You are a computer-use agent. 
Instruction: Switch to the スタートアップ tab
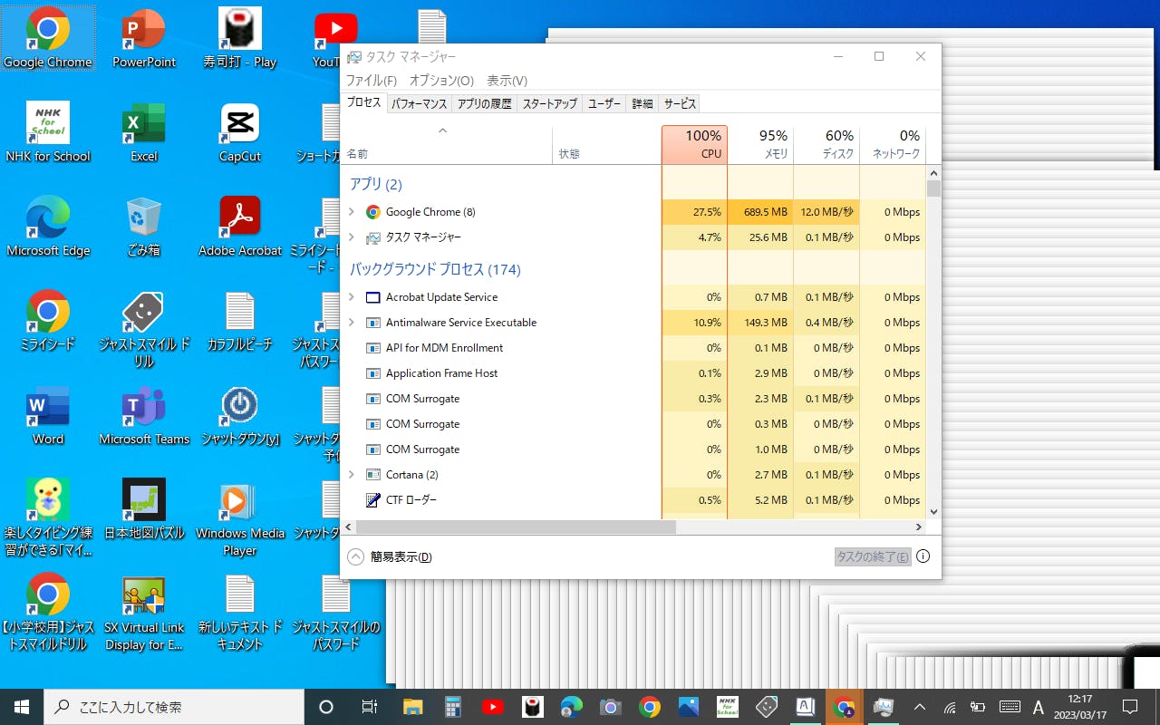(549, 103)
